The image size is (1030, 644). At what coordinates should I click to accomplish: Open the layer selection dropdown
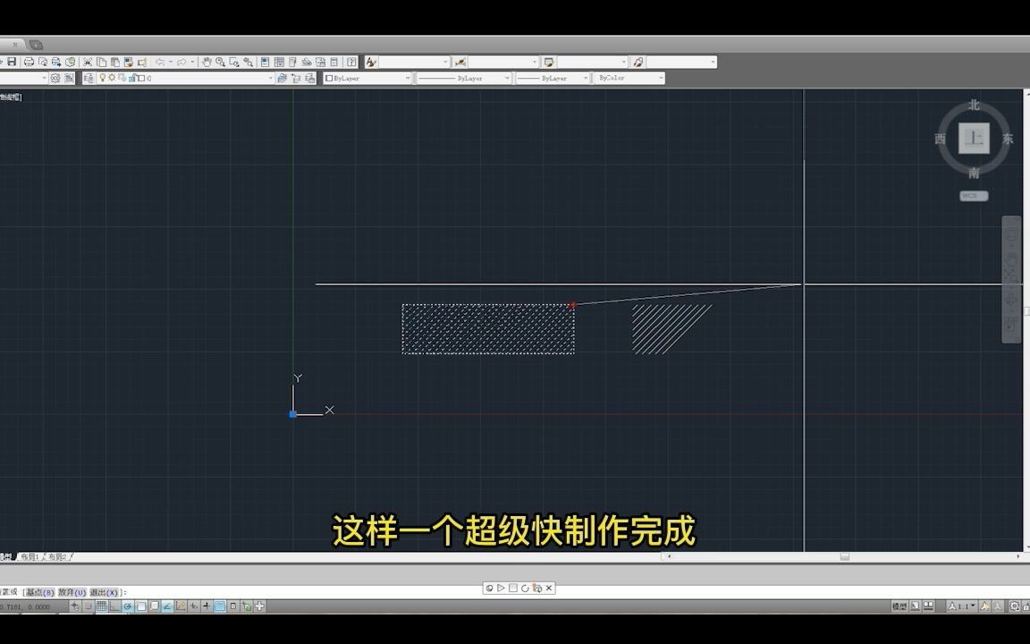pyautogui.click(x=271, y=78)
